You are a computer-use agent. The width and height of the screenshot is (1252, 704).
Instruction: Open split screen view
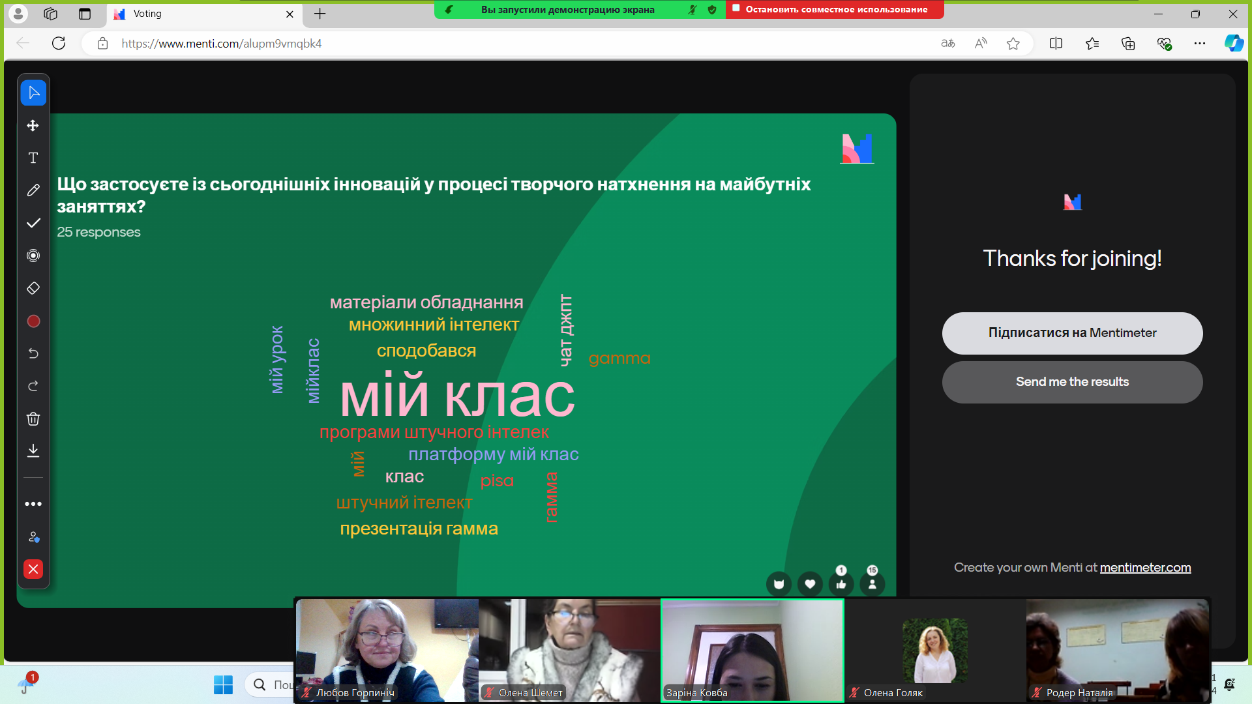coord(1056,44)
